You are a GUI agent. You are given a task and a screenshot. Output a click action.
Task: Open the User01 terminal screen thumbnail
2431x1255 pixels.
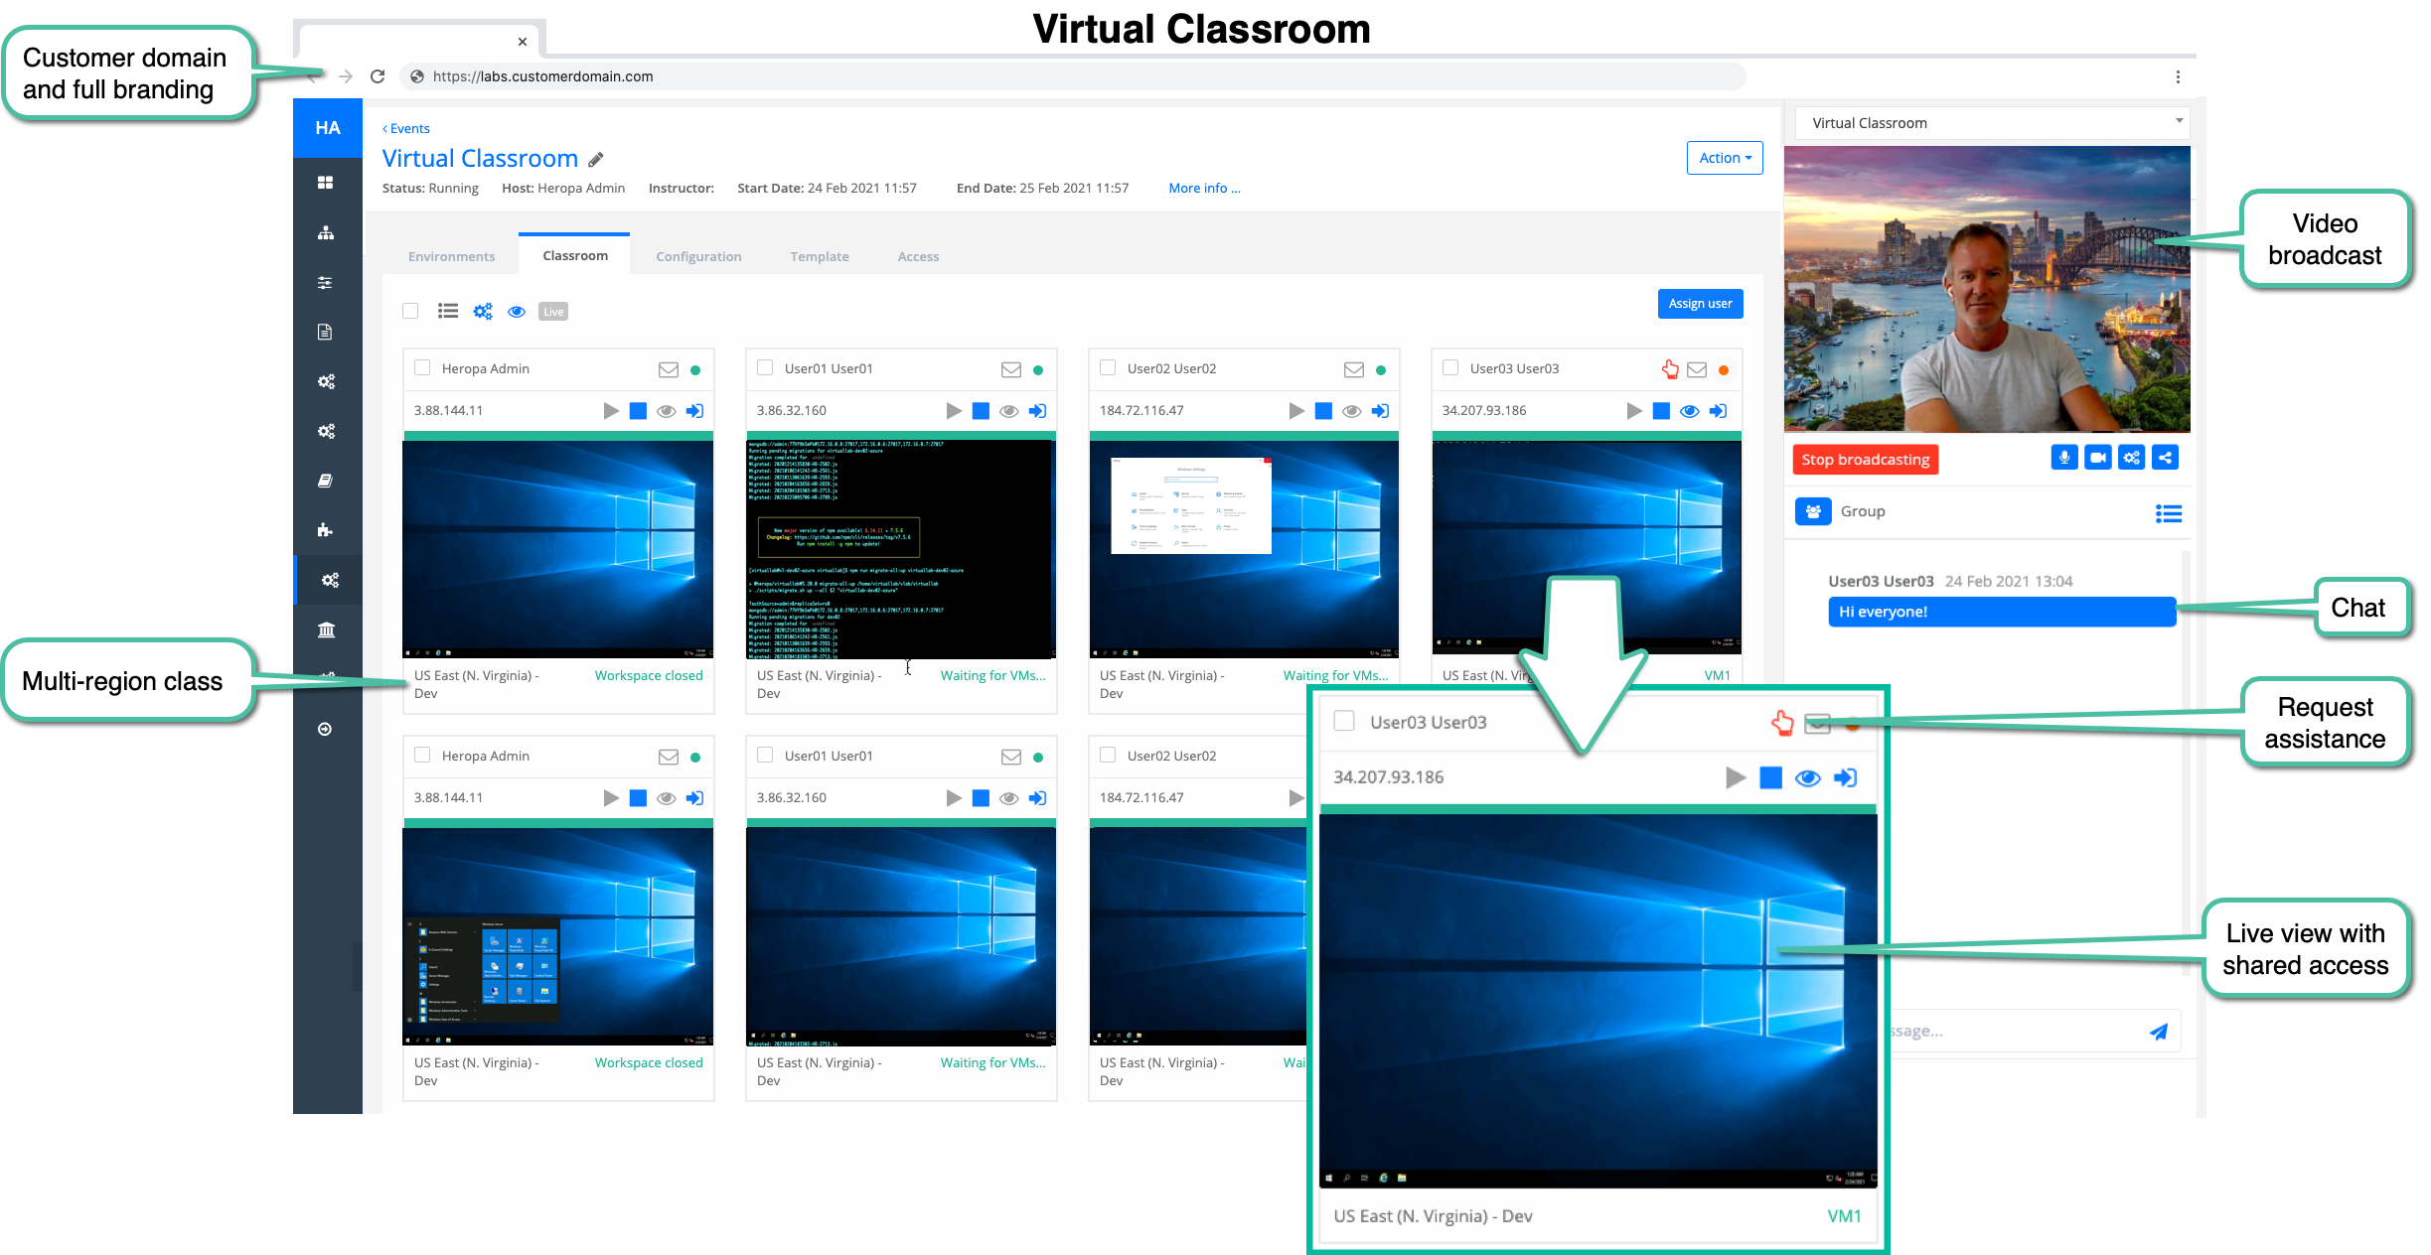[900, 549]
